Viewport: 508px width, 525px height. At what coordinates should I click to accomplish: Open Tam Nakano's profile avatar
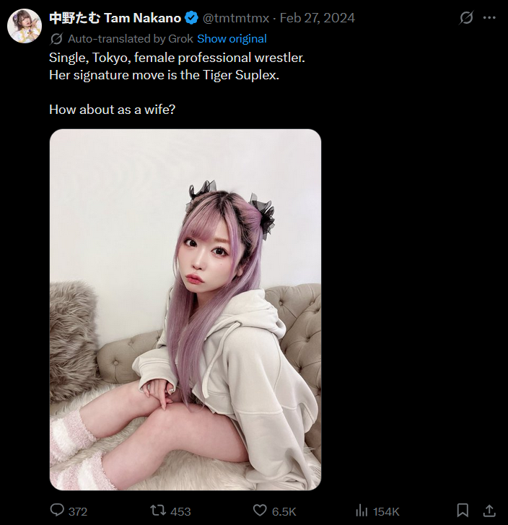[x=24, y=27]
